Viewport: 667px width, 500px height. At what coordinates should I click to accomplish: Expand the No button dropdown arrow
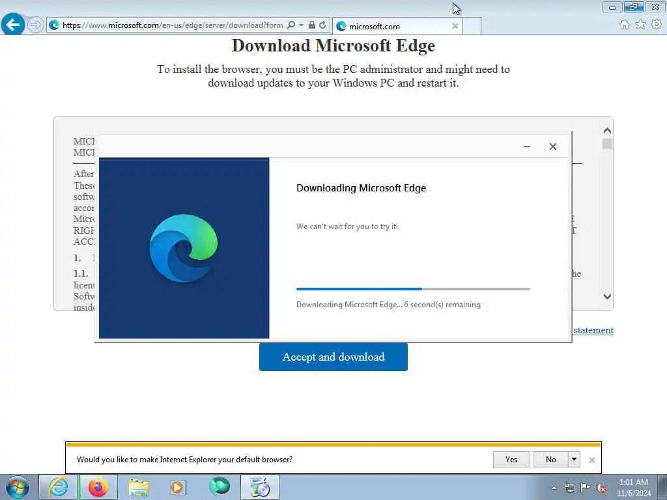[574, 460]
